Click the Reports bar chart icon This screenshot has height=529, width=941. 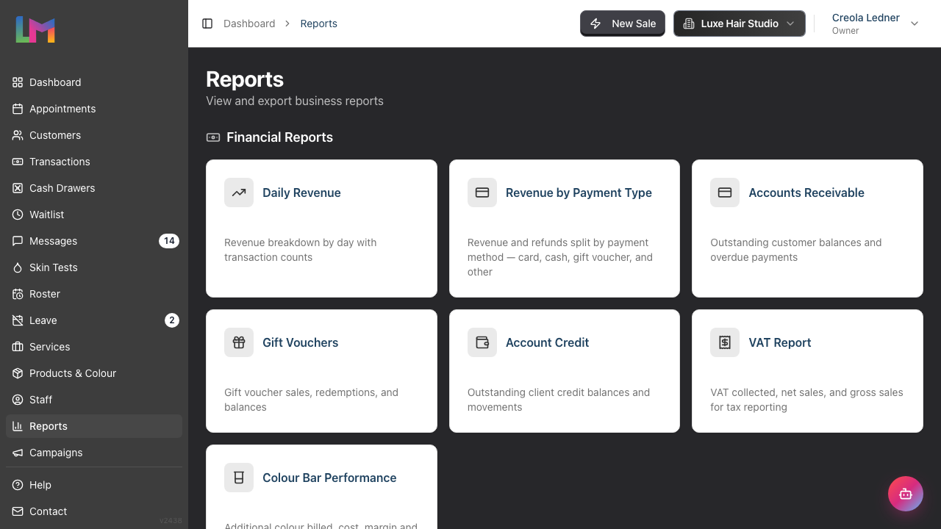pyautogui.click(x=18, y=426)
